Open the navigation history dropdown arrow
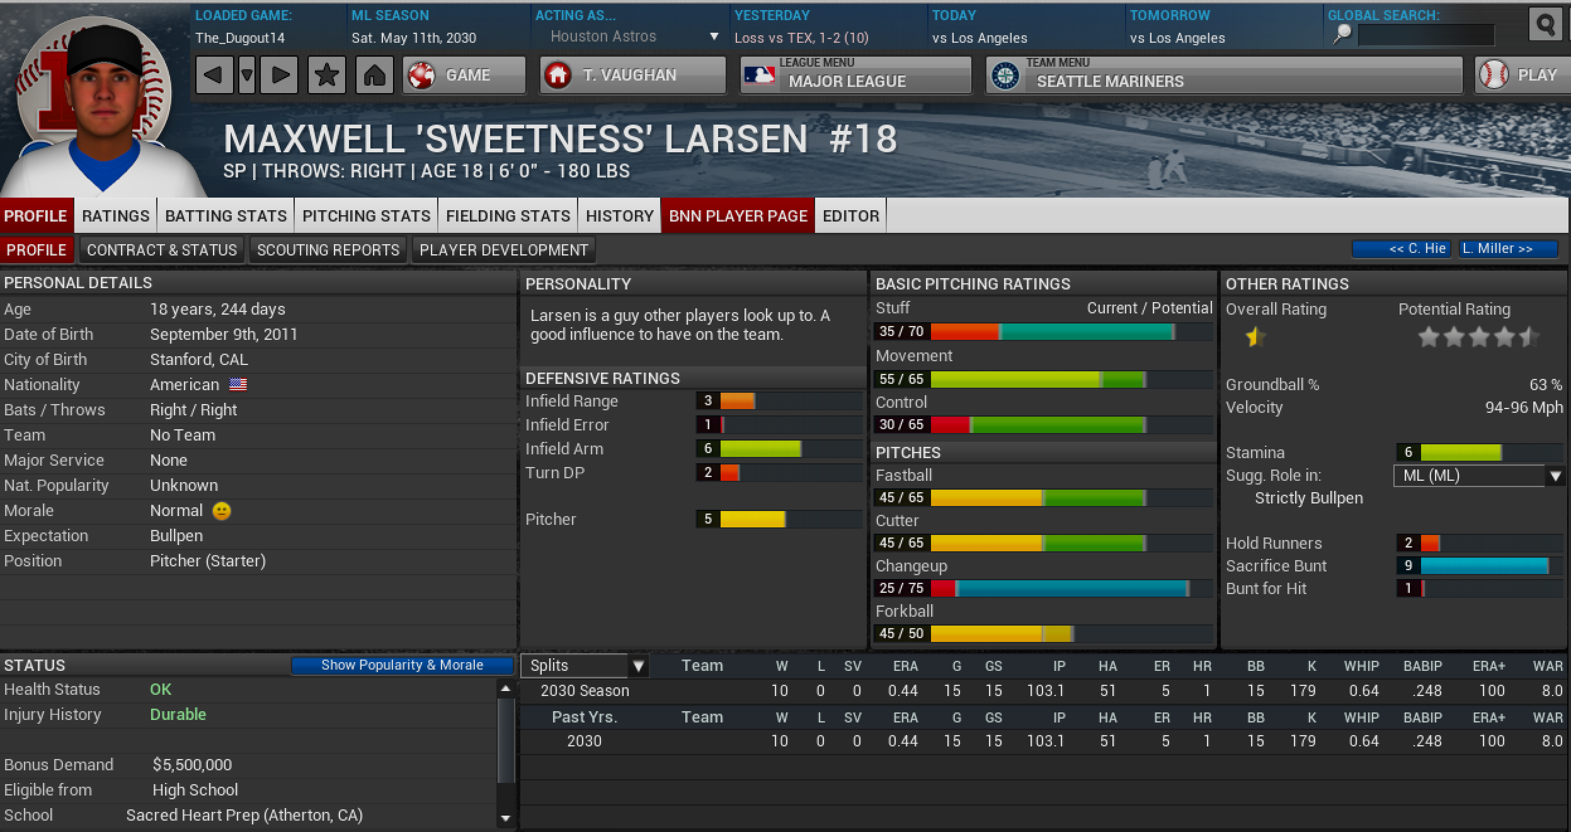 [x=247, y=76]
